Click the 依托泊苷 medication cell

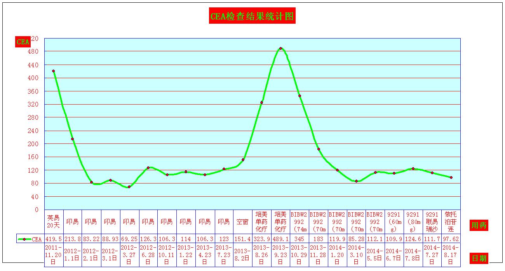(x=451, y=222)
